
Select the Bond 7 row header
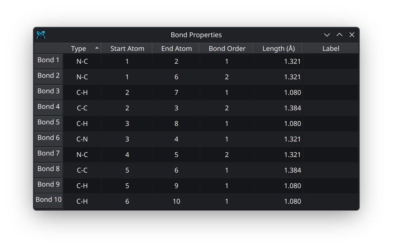(x=48, y=154)
